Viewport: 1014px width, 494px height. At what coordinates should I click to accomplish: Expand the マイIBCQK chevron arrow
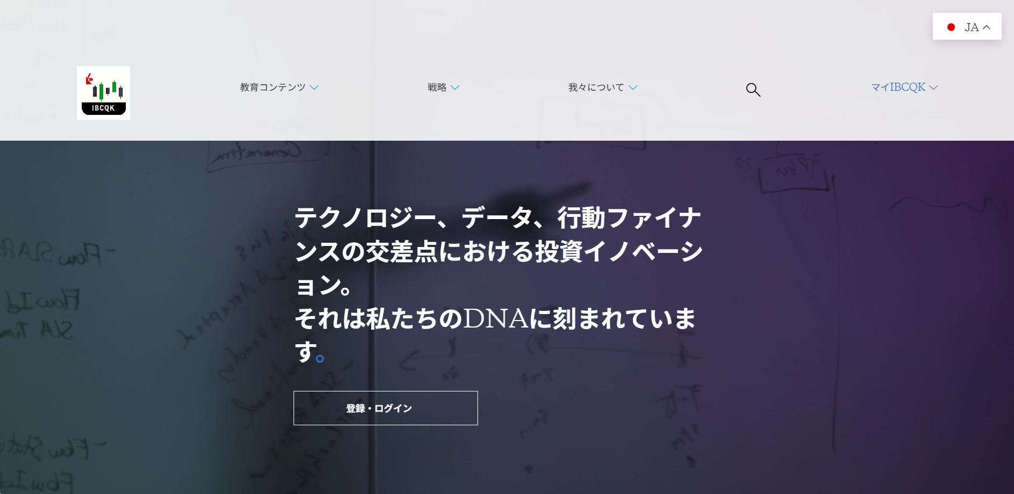[933, 88]
